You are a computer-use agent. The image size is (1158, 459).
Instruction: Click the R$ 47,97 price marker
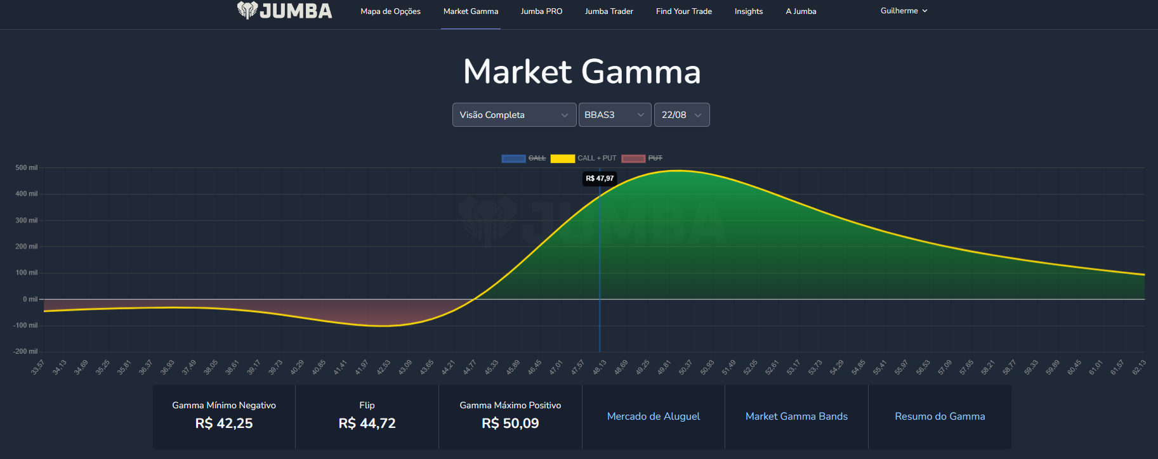(x=600, y=179)
